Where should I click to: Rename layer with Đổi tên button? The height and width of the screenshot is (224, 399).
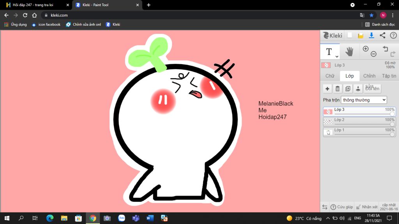click(372, 89)
